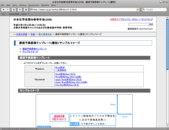Click the orange icon in address bar
169x130 pixels.
coord(138,9)
